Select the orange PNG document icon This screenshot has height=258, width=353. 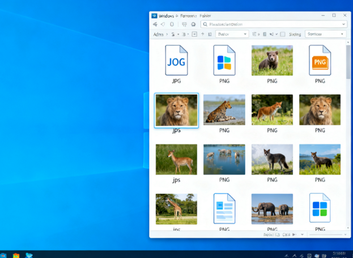pyautogui.click(x=320, y=60)
